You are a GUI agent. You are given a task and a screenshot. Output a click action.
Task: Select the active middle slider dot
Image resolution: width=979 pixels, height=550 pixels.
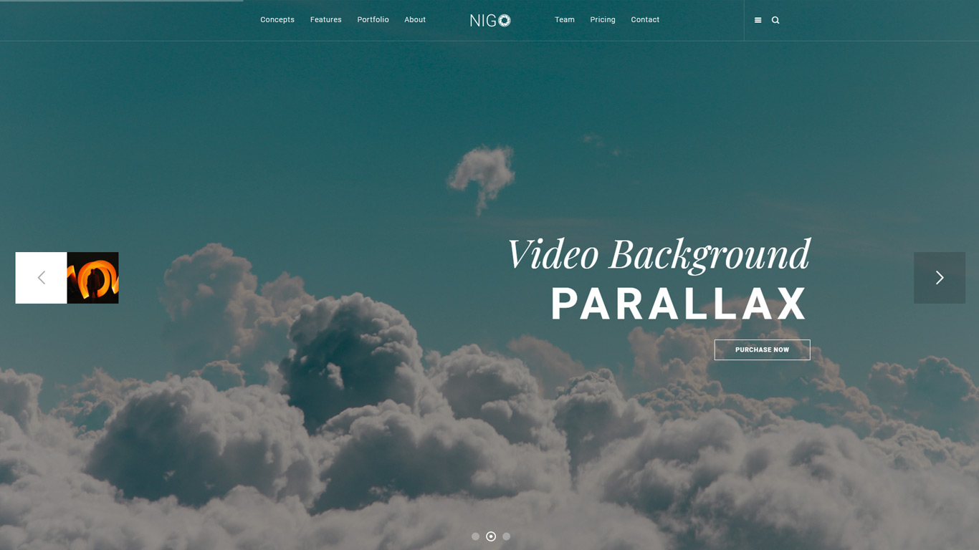coord(491,536)
